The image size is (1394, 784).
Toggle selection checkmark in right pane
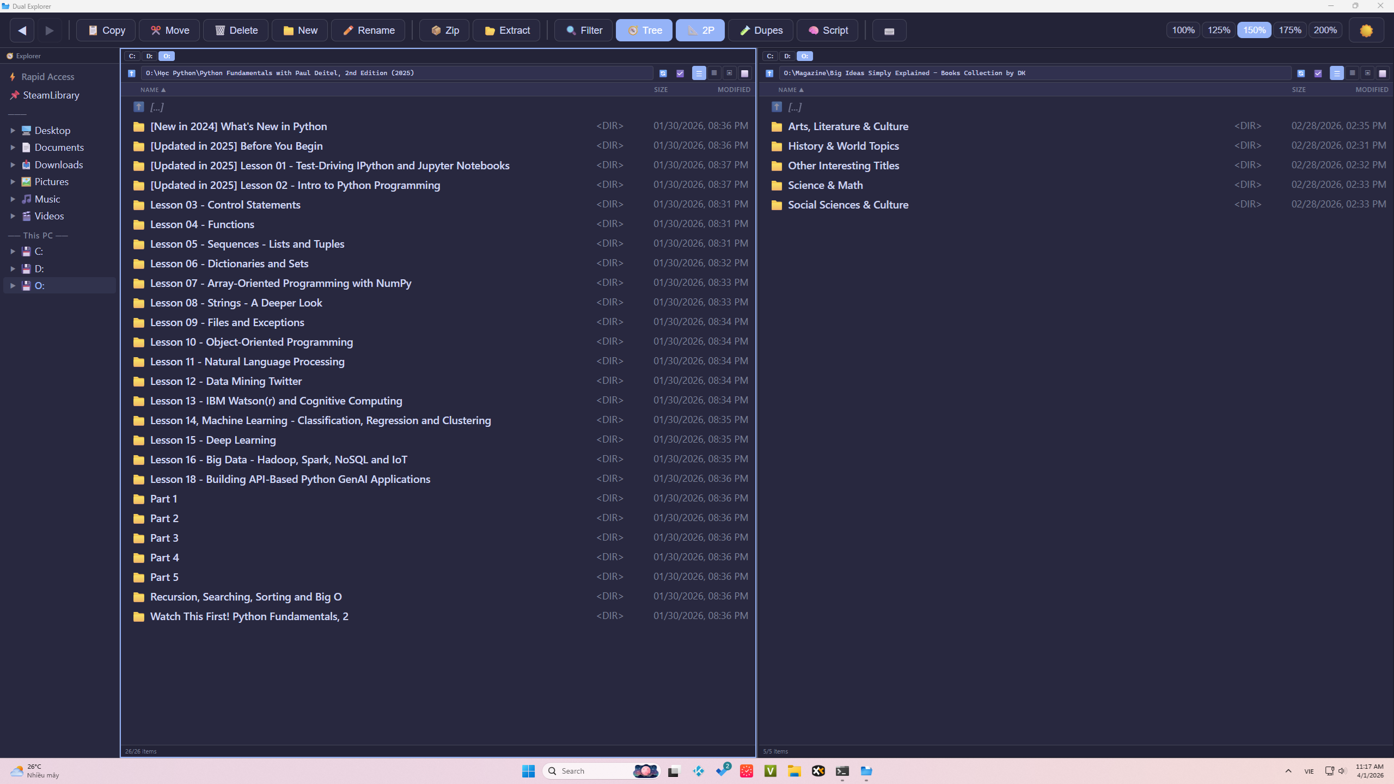click(x=1318, y=73)
